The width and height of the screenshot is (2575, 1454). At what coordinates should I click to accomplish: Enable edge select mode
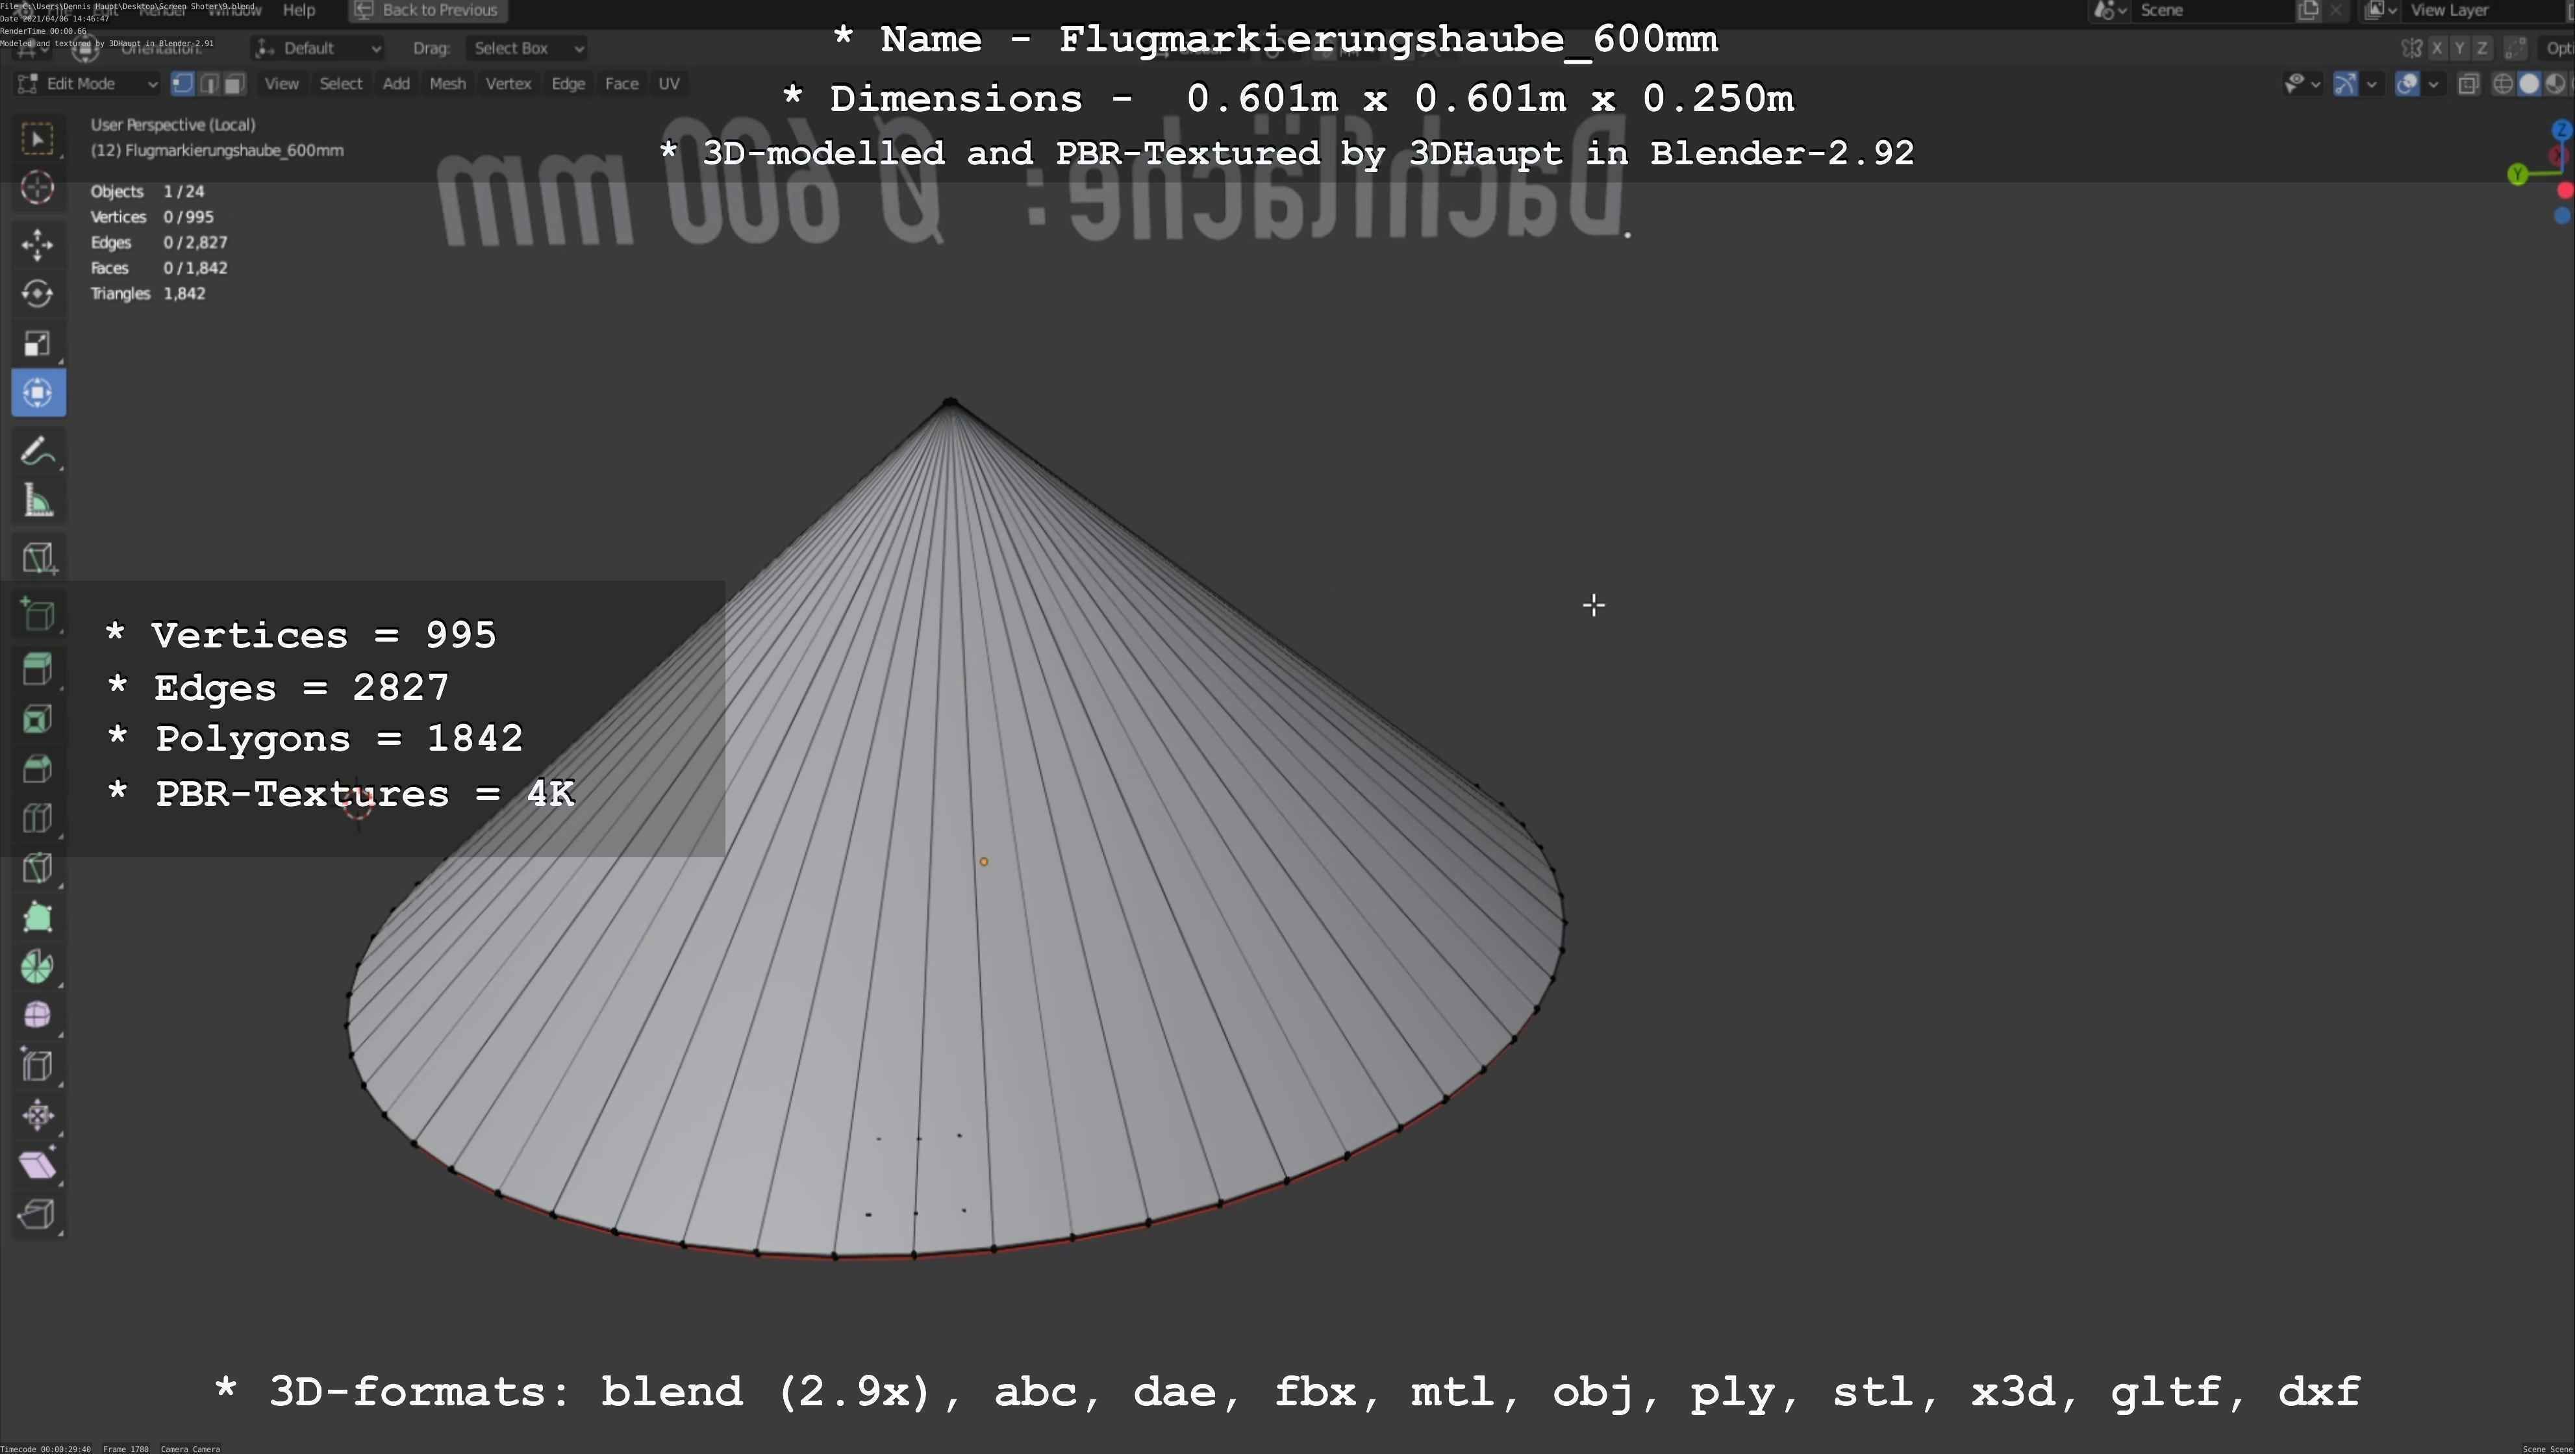pyautogui.click(x=209, y=84)
